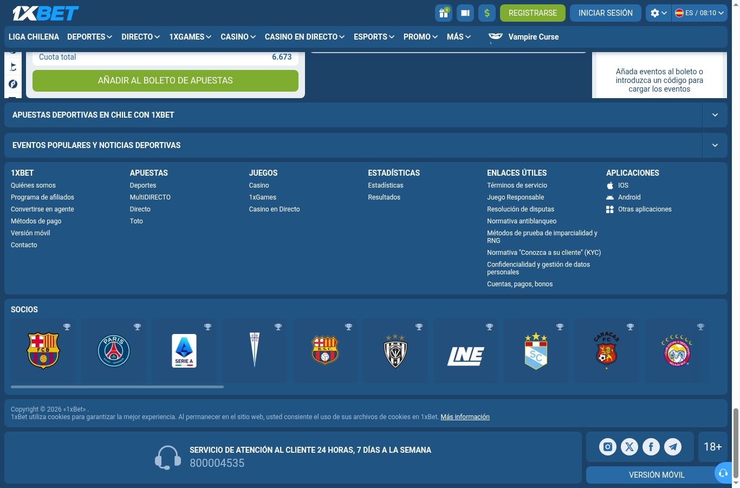This screenshot has height=488, width=740.
Task: Click the VERSIÓN MÓVIL button
Action: click(x=657, y=475)
